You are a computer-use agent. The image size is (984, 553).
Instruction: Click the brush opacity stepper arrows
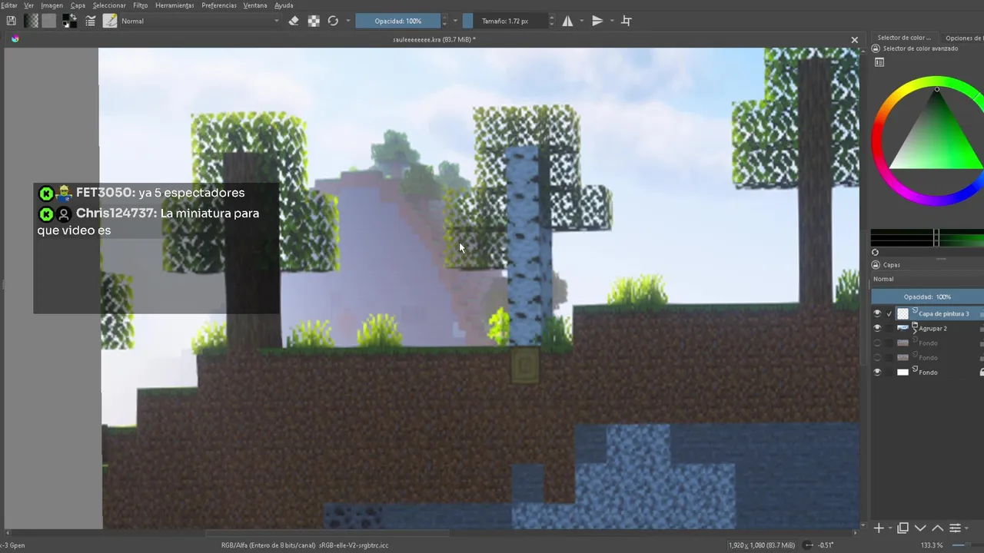click(x=444, y=21)
